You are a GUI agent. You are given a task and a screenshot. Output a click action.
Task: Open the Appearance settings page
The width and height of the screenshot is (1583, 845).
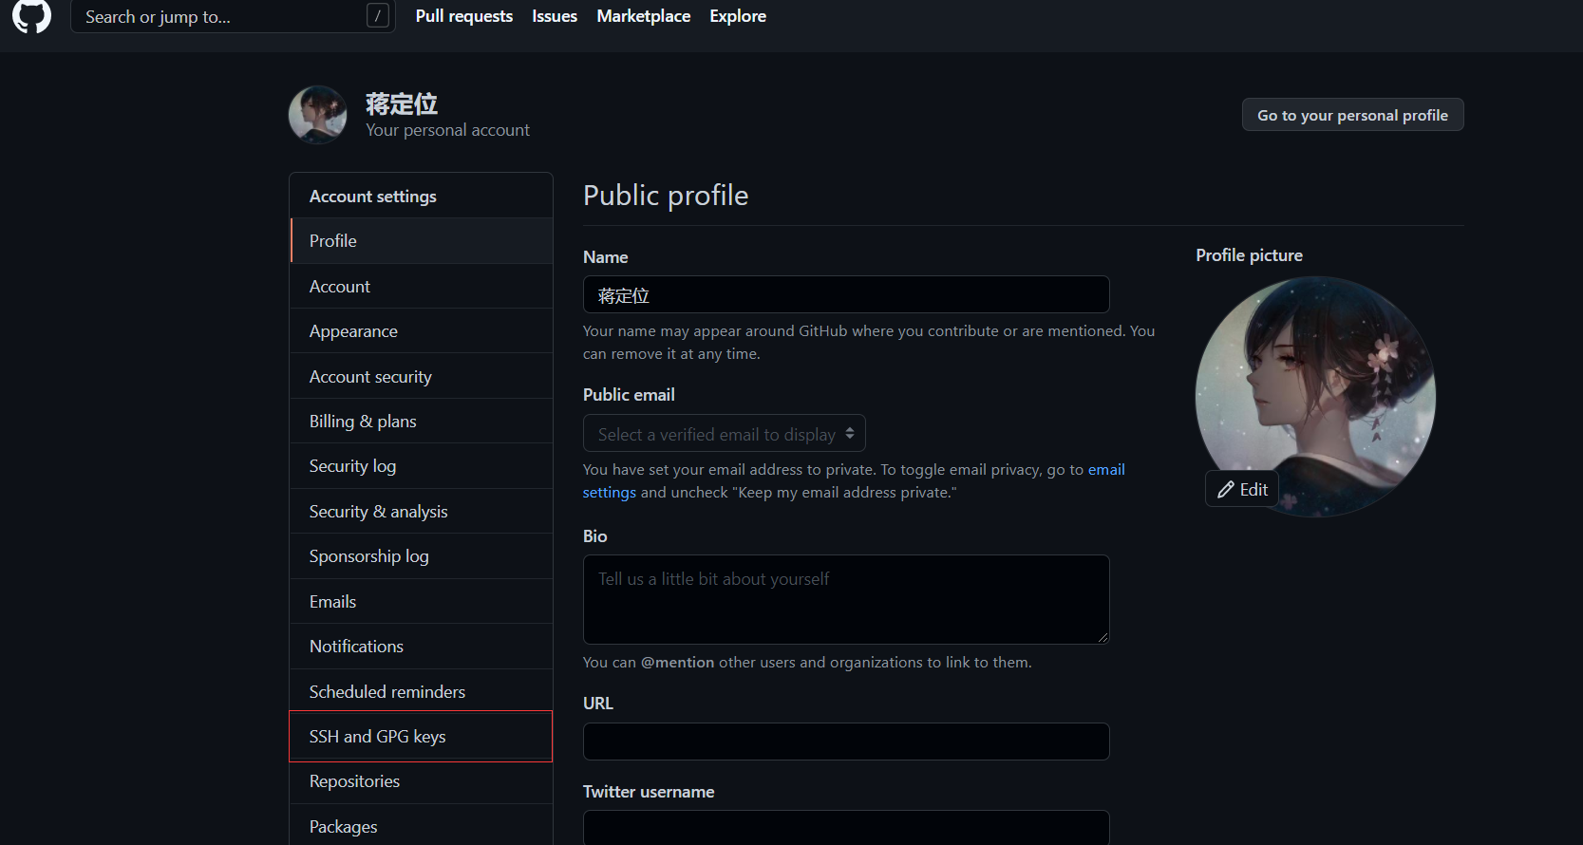tap(421, 331)
